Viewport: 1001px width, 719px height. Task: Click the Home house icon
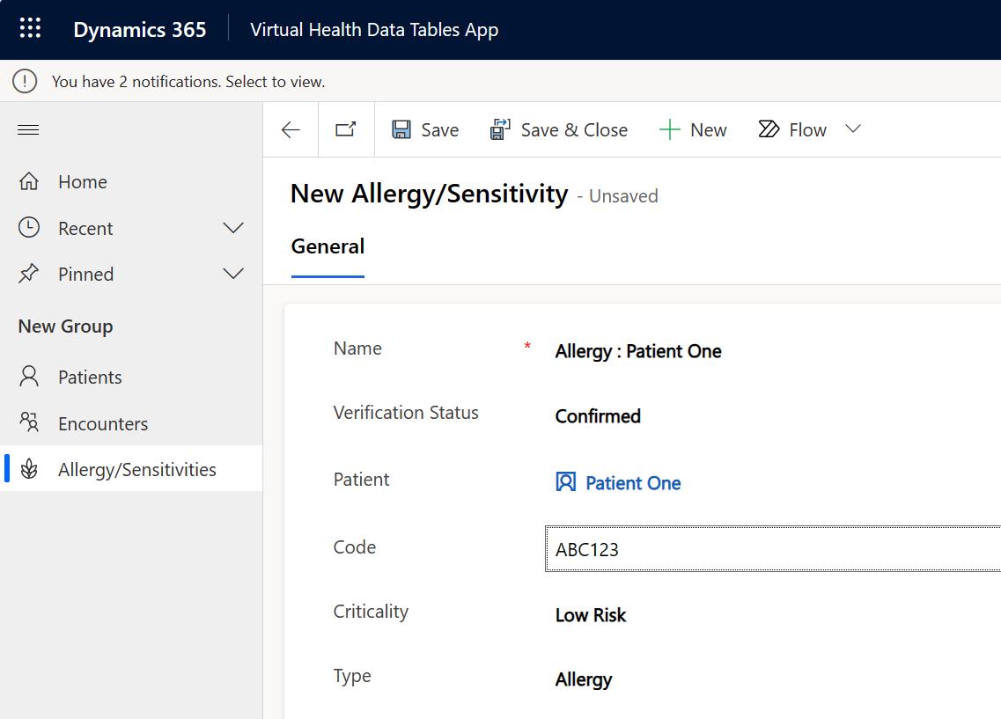(x=29, y=181)
